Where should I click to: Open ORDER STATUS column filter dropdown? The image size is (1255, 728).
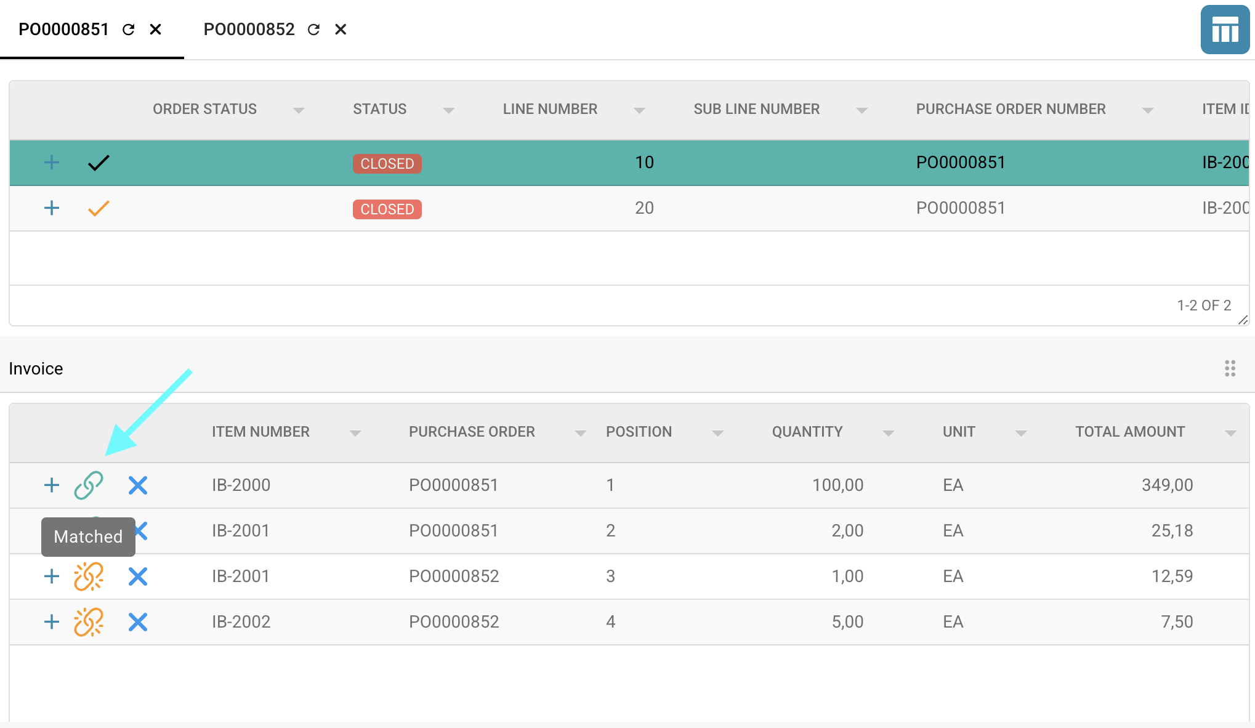tap(299, 110)
